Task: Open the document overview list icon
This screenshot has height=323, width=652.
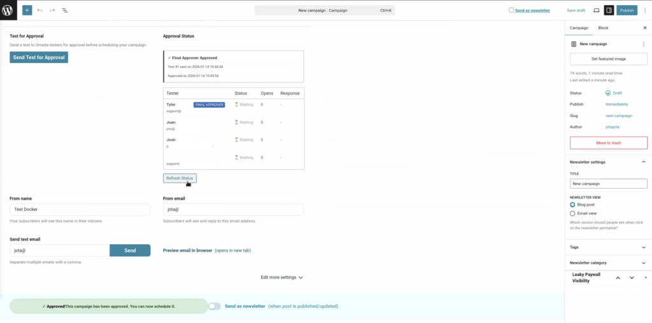Action: click(x=65, y=10)
